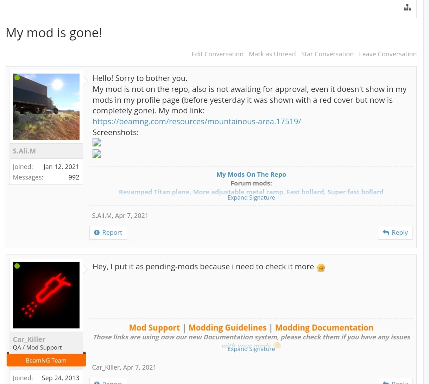Open the mountainous-area mod resource link
The width and height of the screenshot is (429, 384).
197,122
